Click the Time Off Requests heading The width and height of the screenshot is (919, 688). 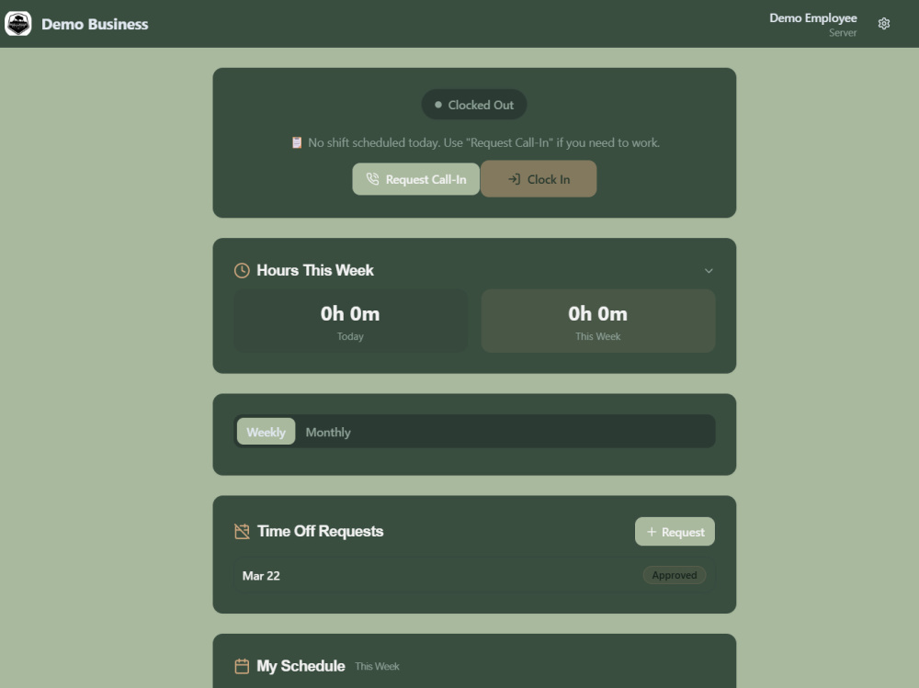pyautogui.click(x=320, y=531)
